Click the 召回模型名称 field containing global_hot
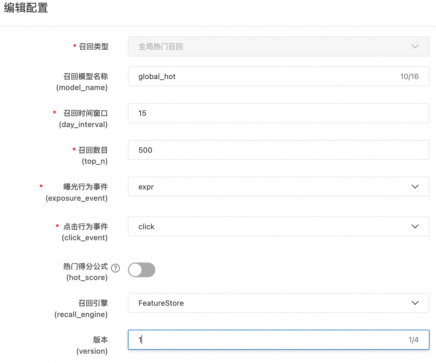This screenshot has width=436, height=363. pos(278,76)
